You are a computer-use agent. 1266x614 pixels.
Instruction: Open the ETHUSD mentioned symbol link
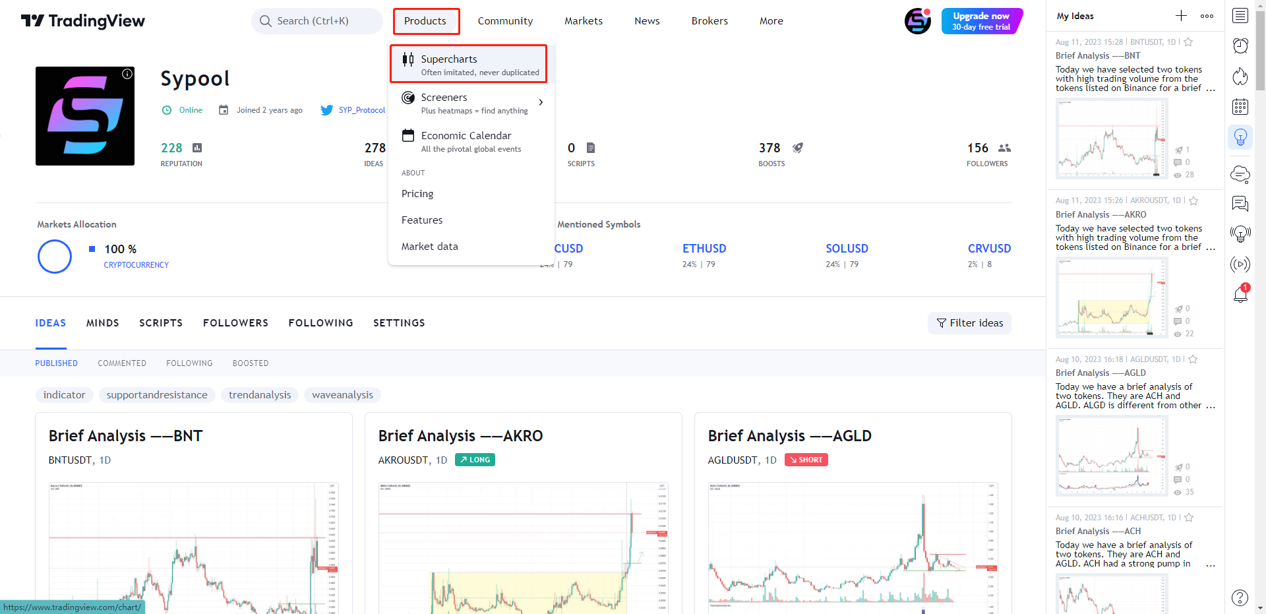click(704, 249)
